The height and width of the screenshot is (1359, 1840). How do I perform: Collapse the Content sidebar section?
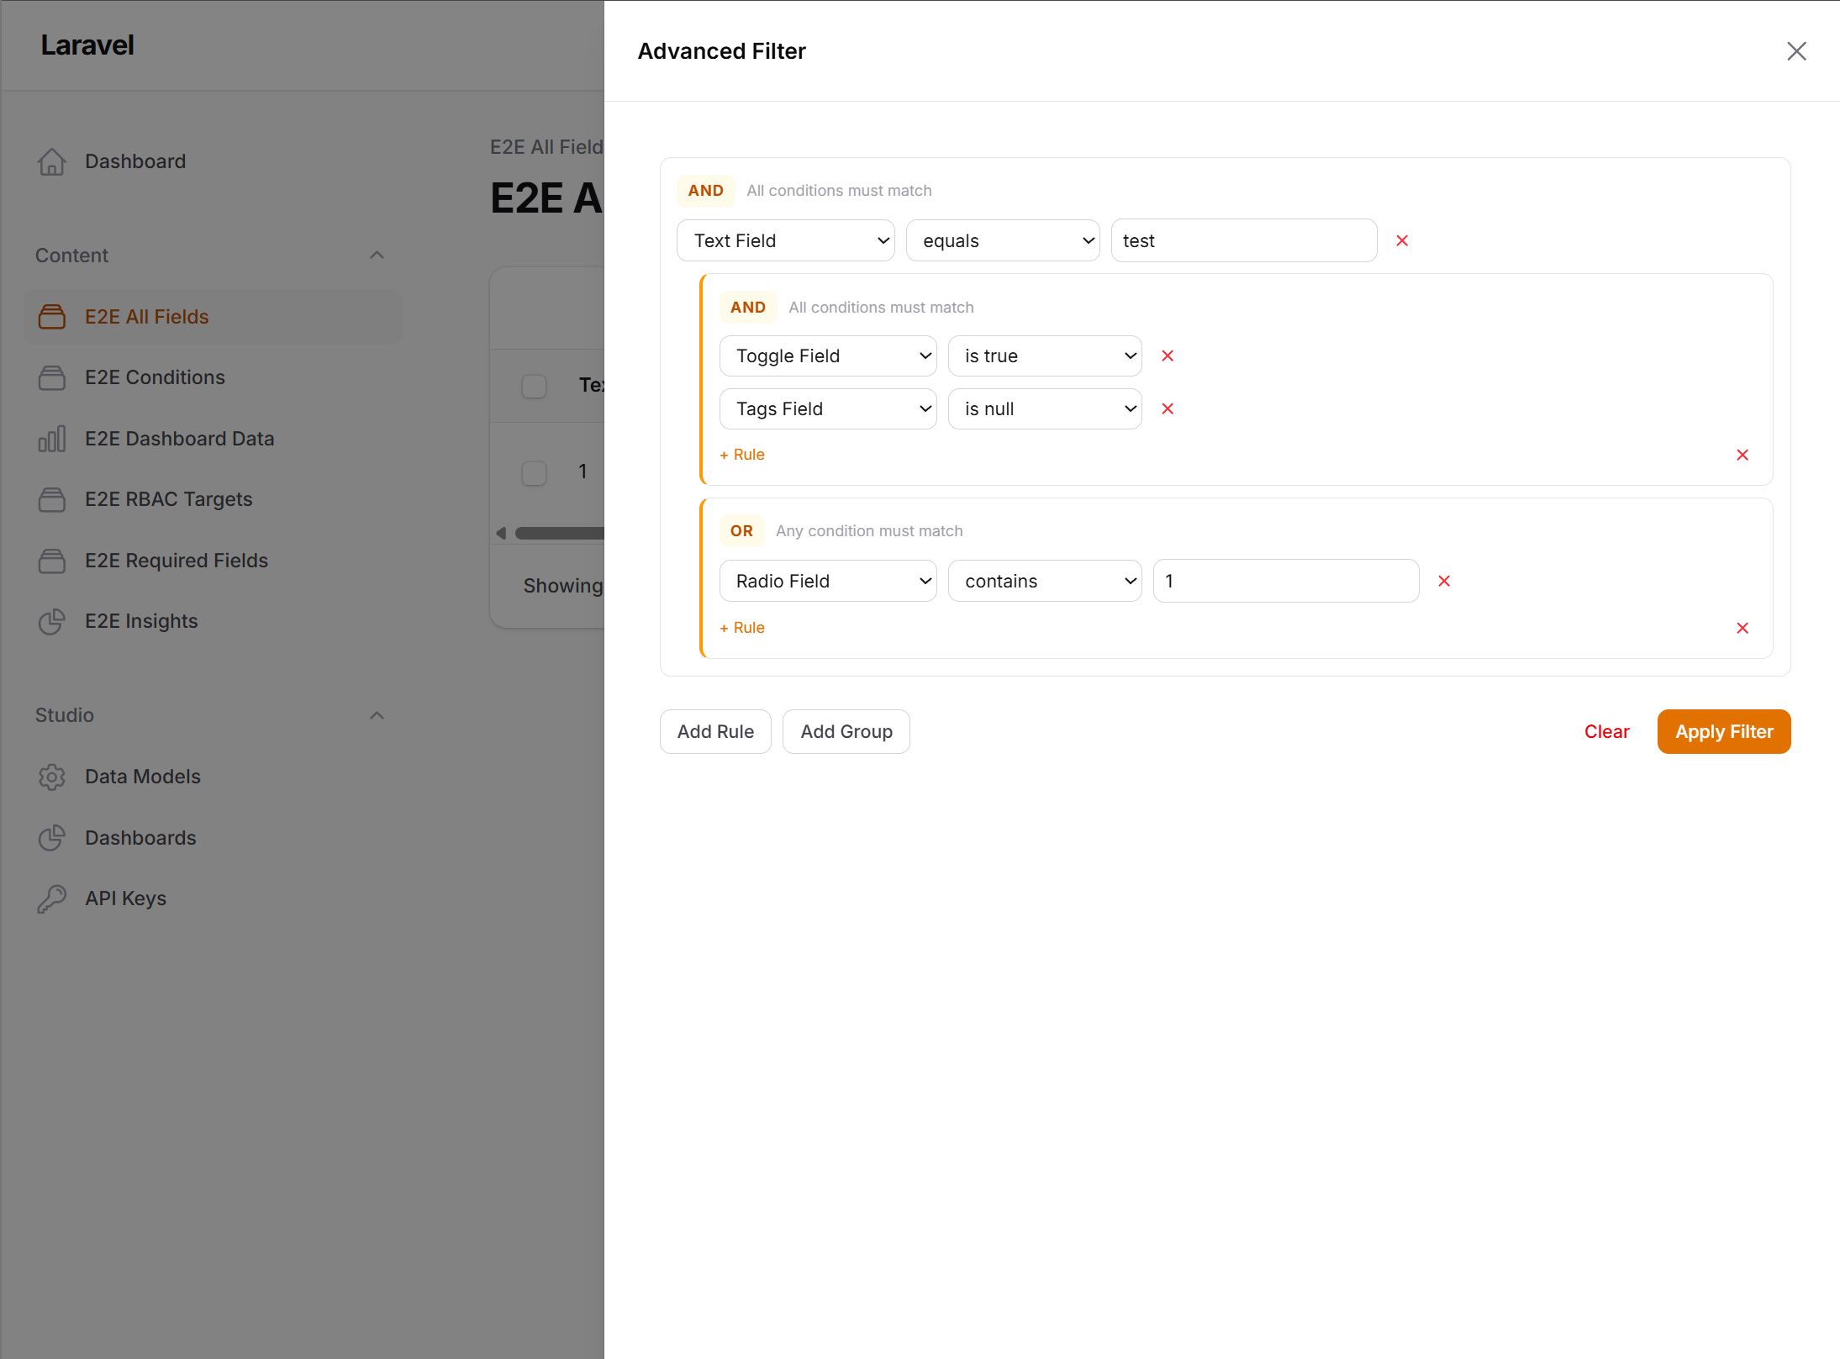[377, 255]
